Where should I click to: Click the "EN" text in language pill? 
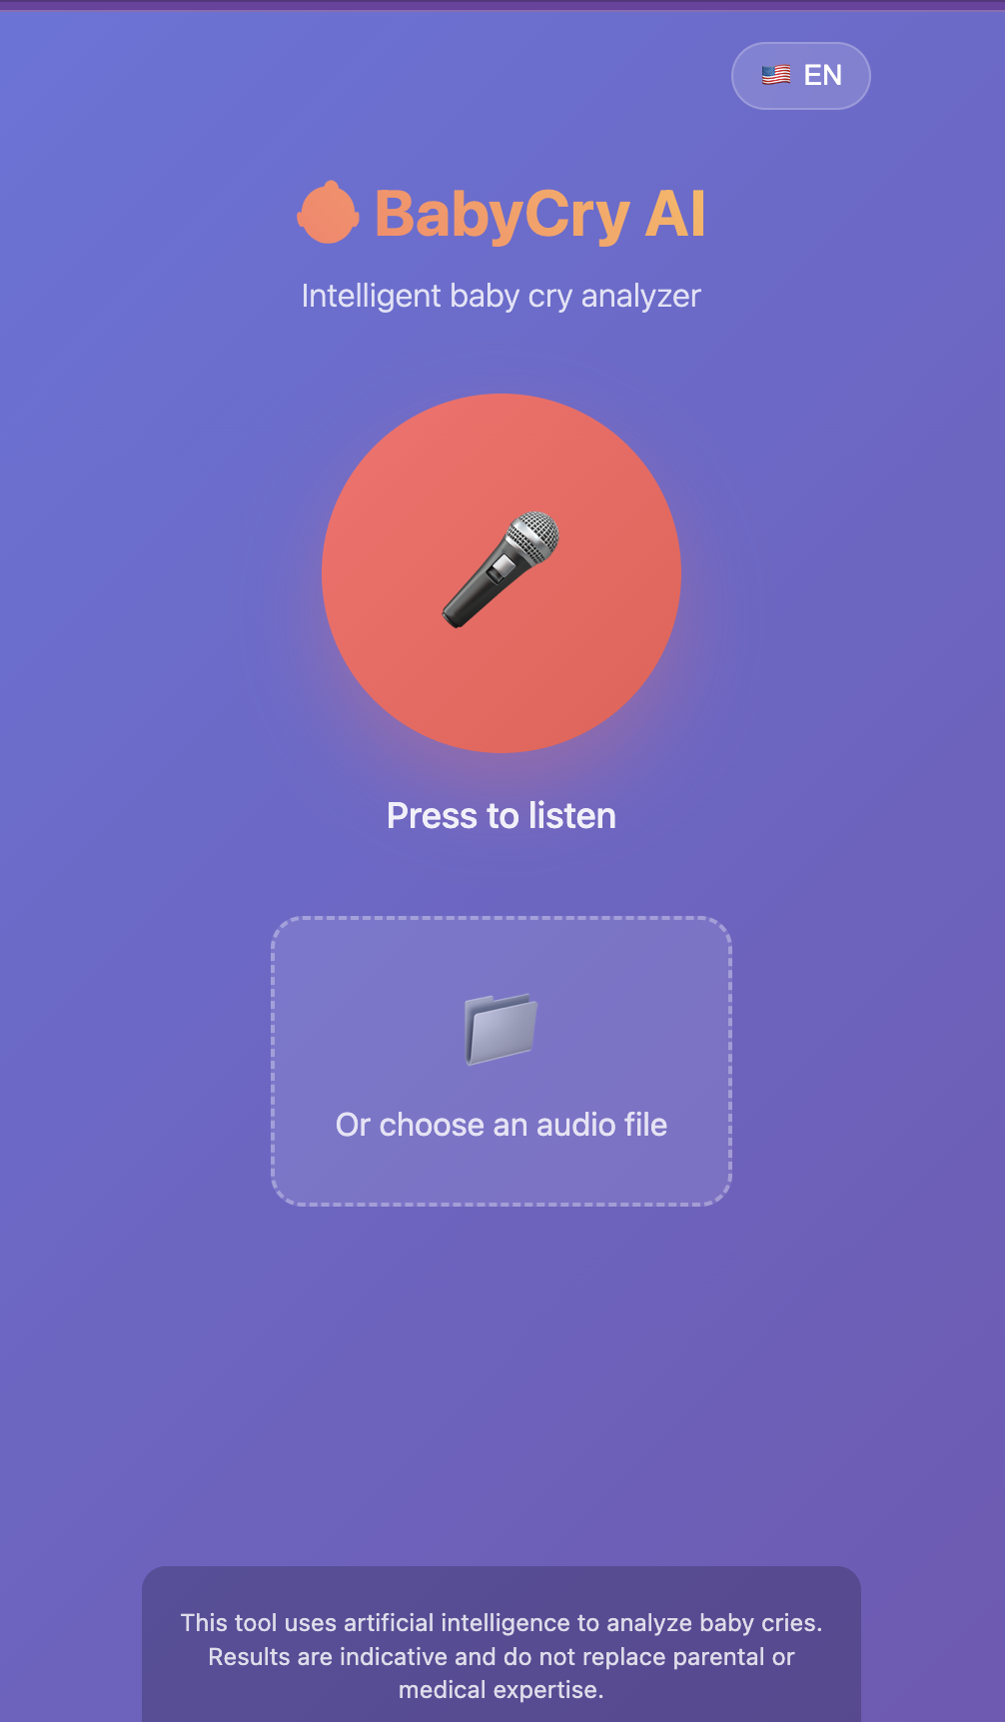[x=823, y=76]
